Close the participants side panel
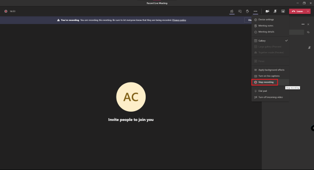 click(x=308, y=24)
